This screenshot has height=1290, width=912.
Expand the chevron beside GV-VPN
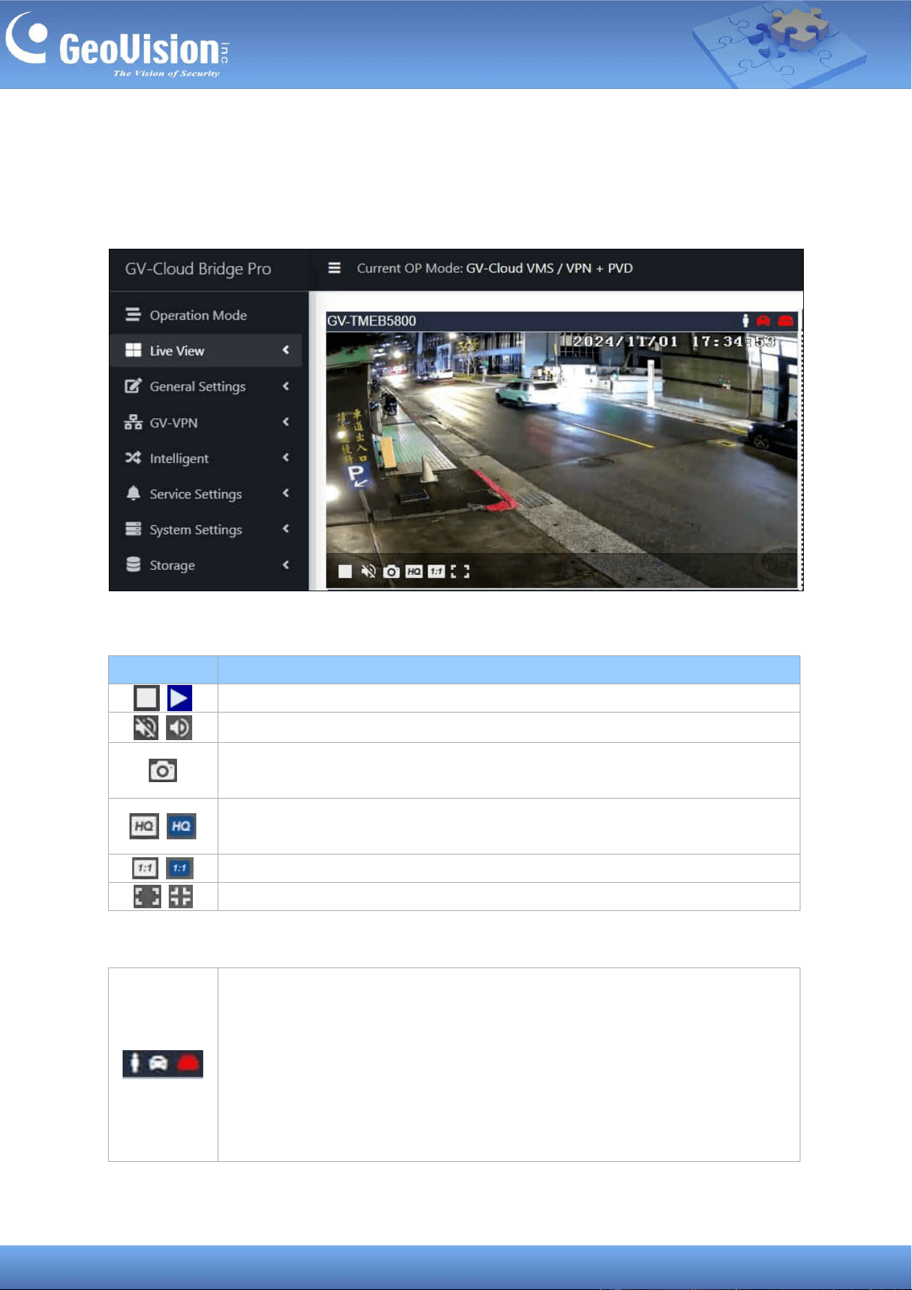286,422
